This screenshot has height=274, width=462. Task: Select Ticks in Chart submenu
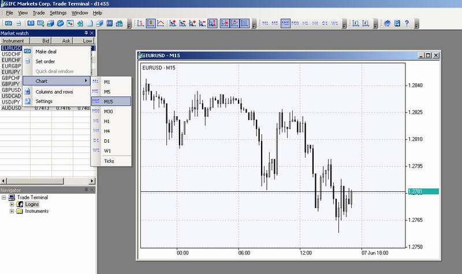tap(109, 161)
